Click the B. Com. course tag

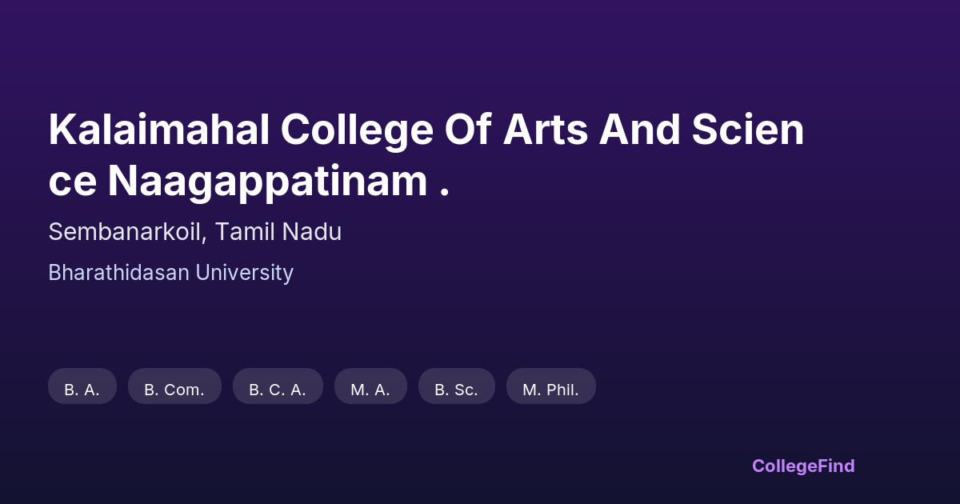(x=174, y=390)
